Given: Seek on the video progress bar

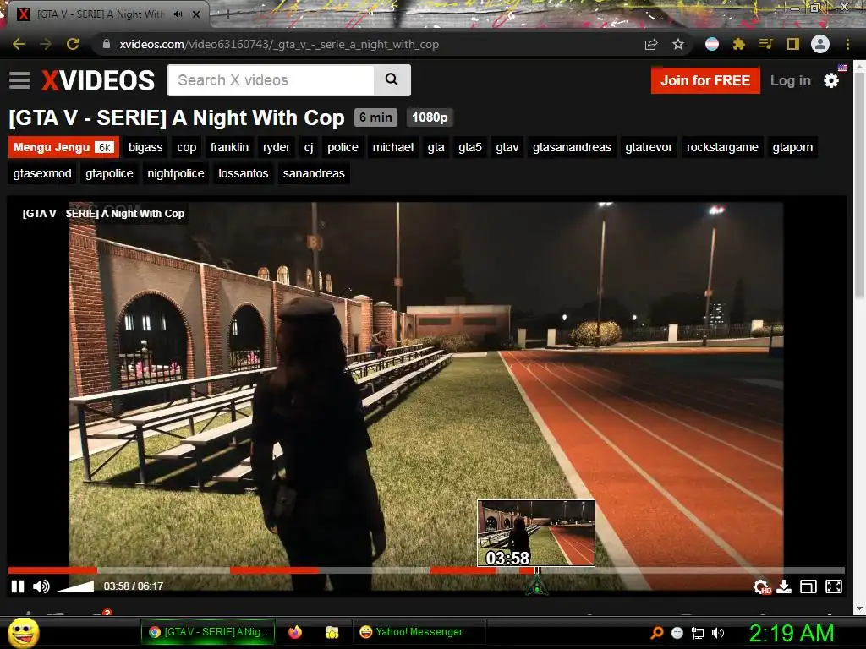Looking at the screenshot, I should (x=426, y=570).
